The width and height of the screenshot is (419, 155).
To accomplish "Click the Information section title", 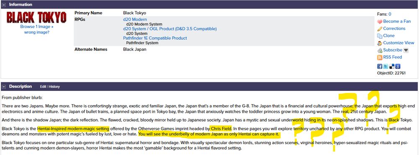I will point(21,5).
